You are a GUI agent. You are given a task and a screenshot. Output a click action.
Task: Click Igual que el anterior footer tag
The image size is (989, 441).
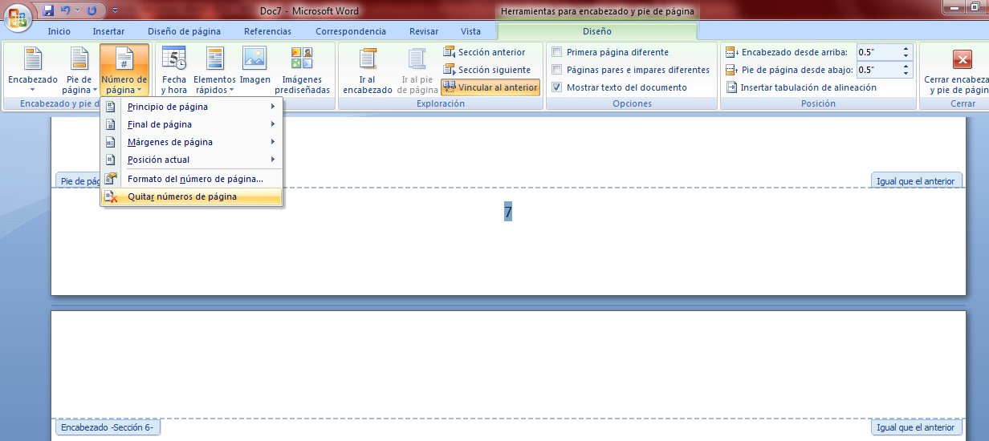pyautogui.click(x=916, y=181)
